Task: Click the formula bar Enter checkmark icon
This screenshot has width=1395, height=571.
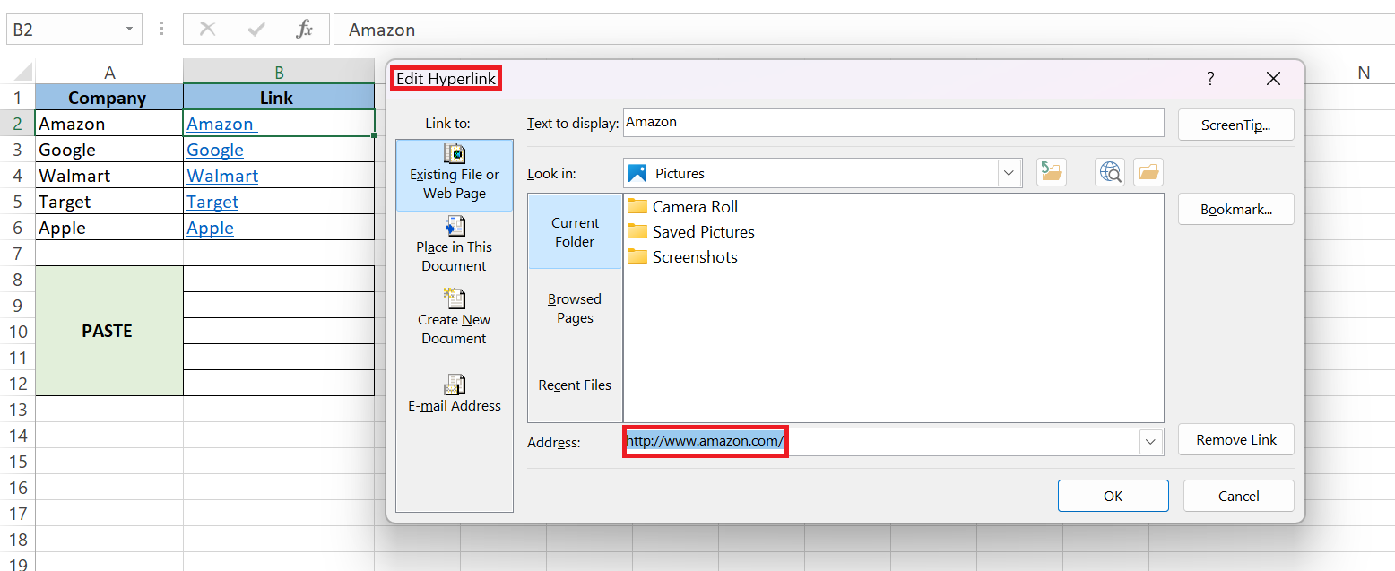Action: [256, 30]
